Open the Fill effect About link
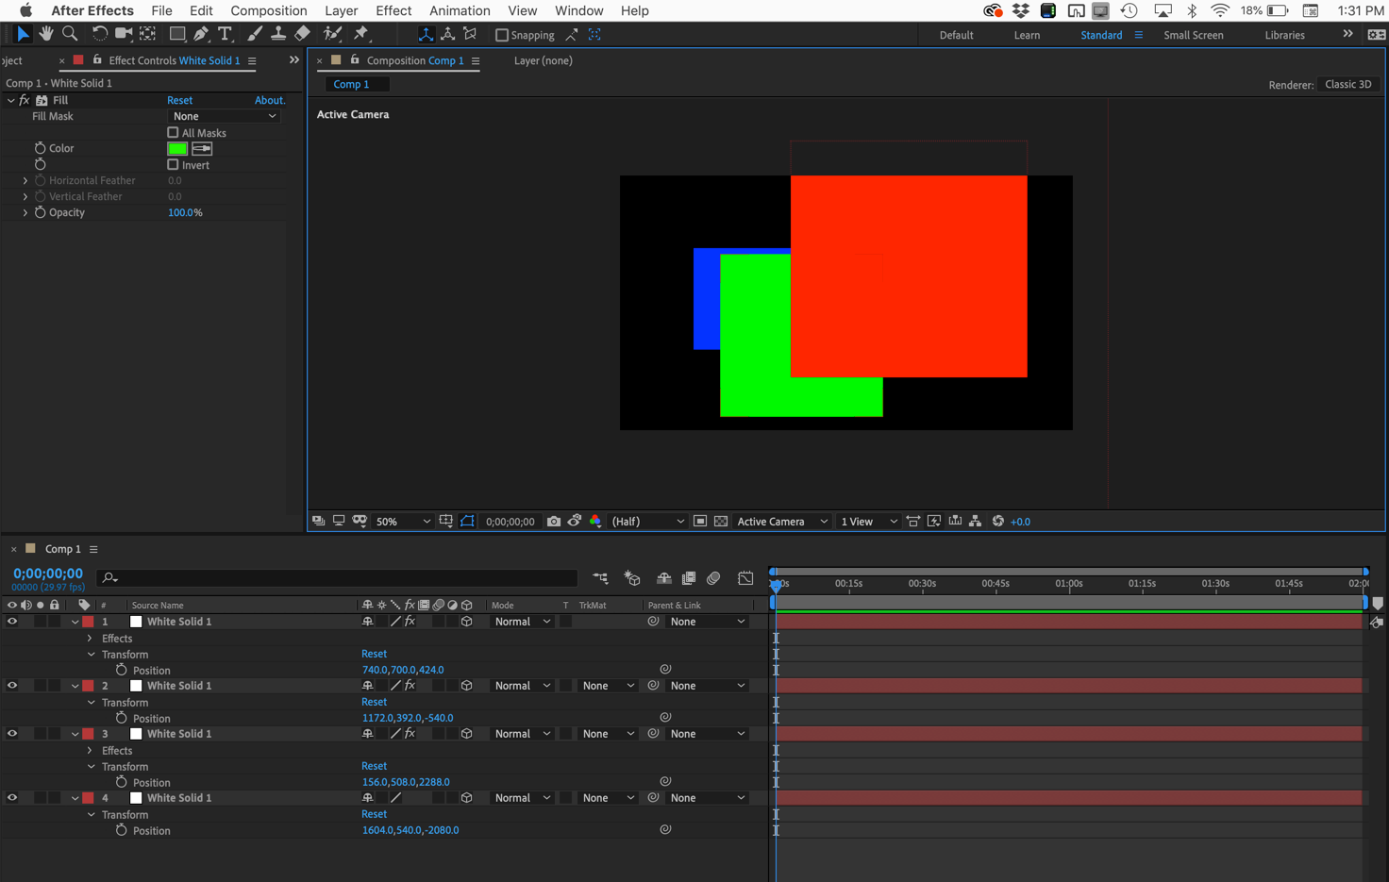The width and height of the screenshot is (1389, 882). pyautogui.click(x=270, y=100)
